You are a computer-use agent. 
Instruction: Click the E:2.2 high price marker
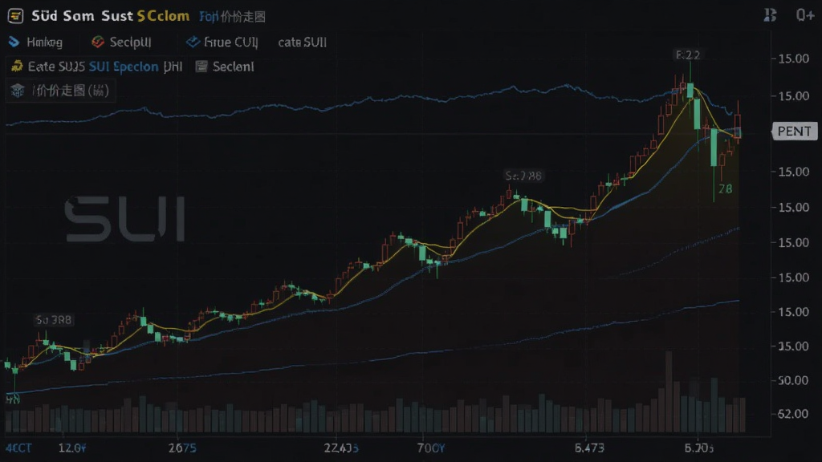point(688,55)
